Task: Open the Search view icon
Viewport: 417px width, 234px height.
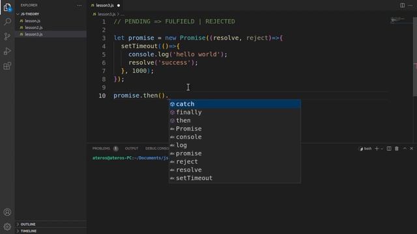Action: pyautogui.click(x=7, y=21)
